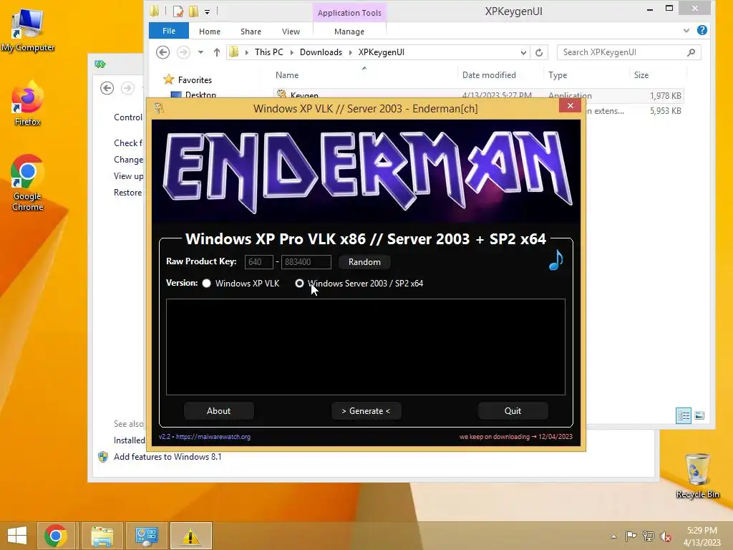This screenshot has height=550, width=733.
Task: Click This PC in the address path
Action: tap(269, 52)
